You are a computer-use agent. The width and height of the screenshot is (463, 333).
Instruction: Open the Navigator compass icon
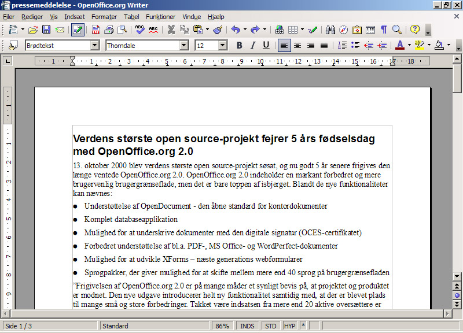tap(343, 30)
